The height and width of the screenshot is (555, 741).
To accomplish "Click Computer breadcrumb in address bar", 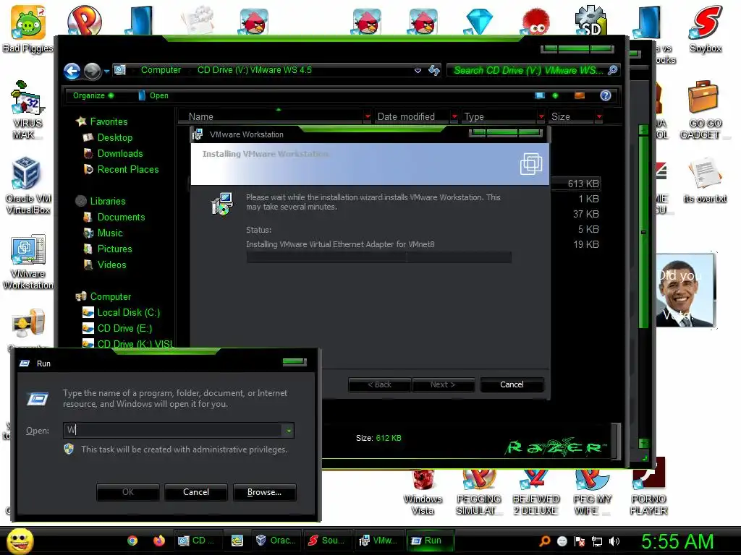I will tap(161, 70).
